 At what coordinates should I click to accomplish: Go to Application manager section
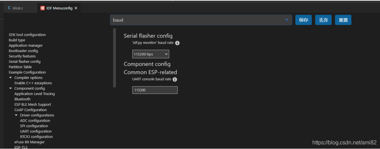(26, 45)
